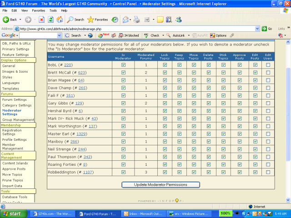Image resolution: width=291 pixels, height=218 pixels.
Task: Enable Edit Users for Brett McCall
Action: click(x=268, y=73)
